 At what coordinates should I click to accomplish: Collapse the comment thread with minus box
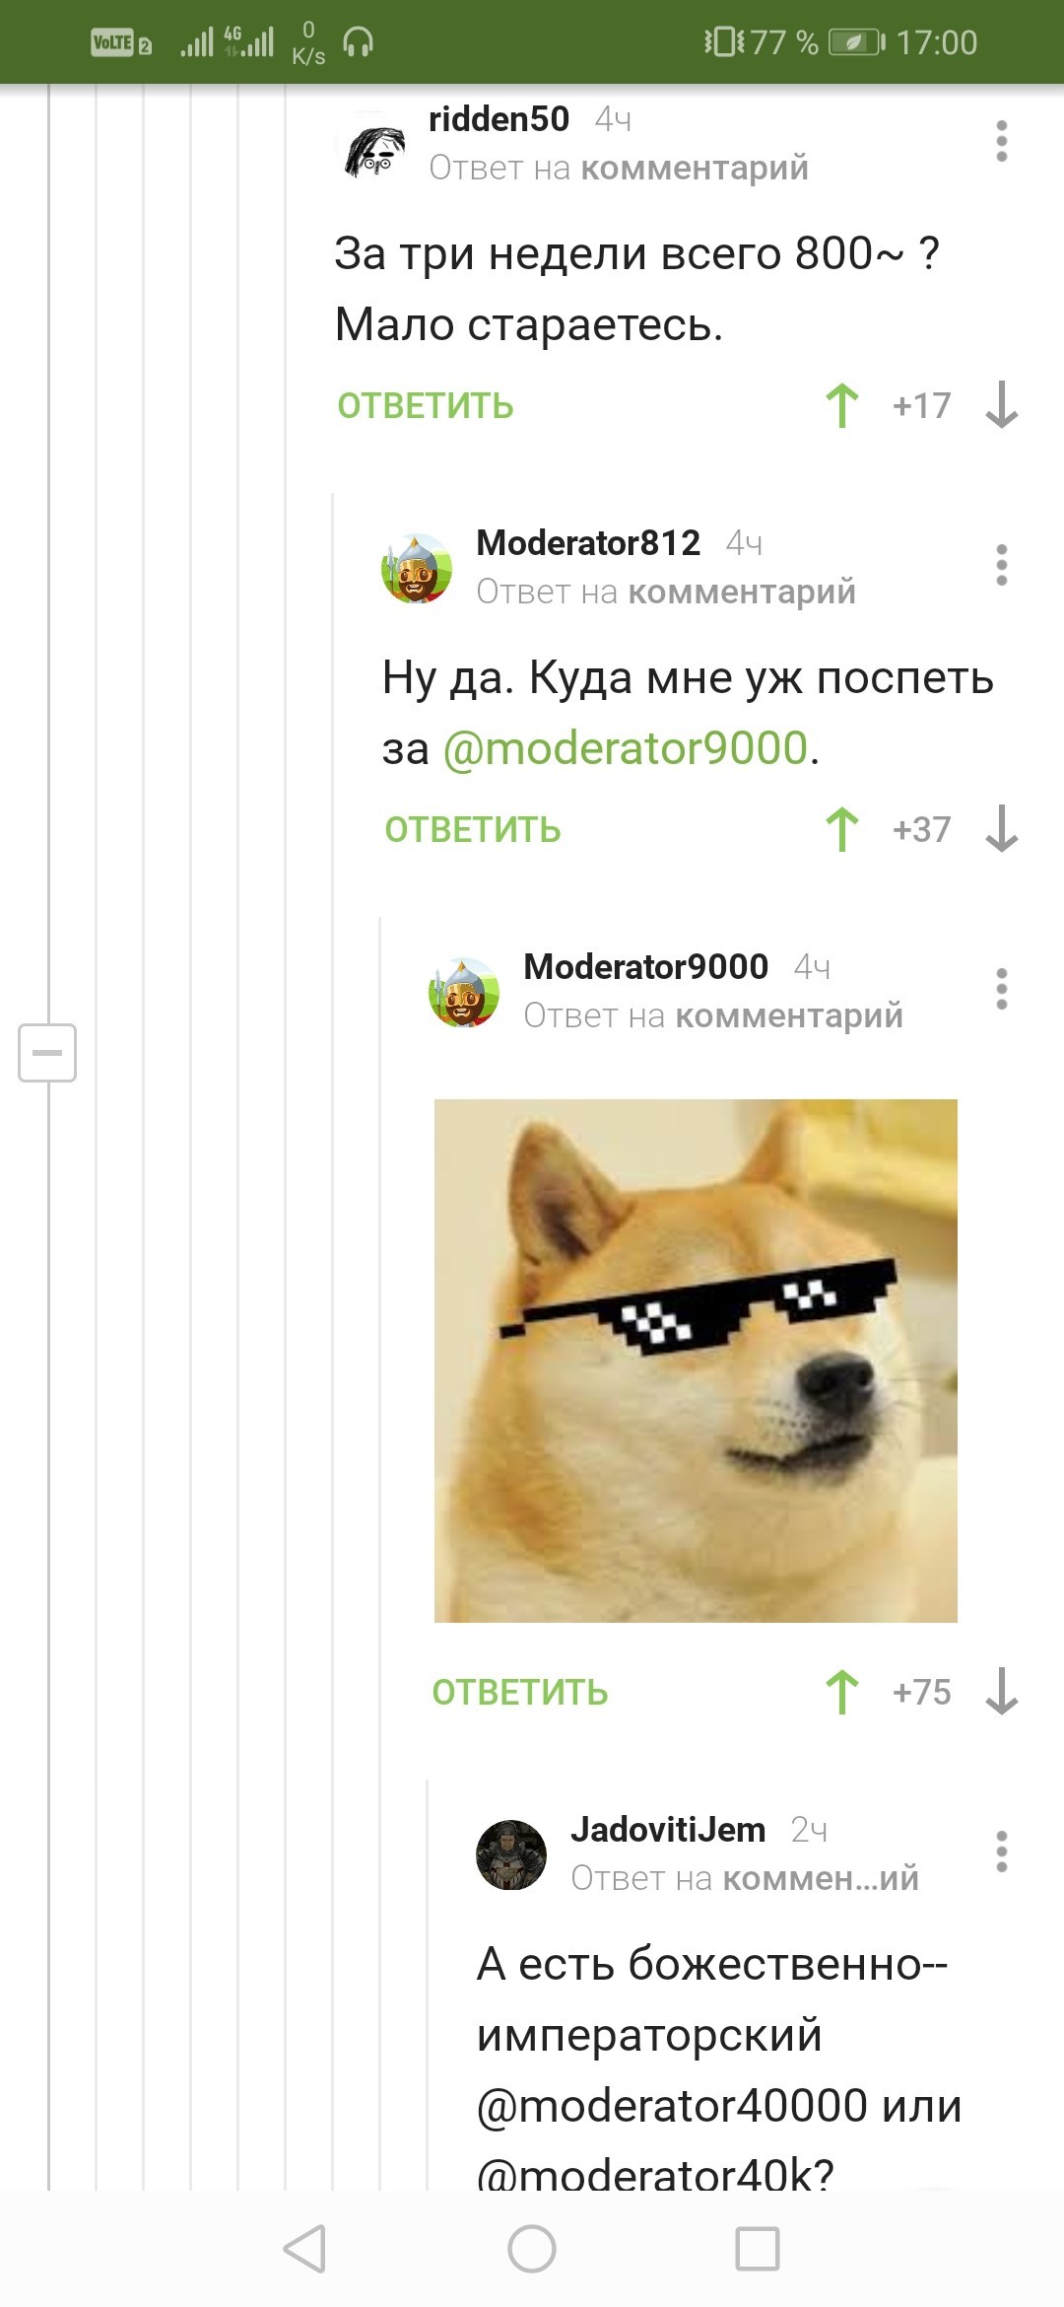(x=47, y=1052)
